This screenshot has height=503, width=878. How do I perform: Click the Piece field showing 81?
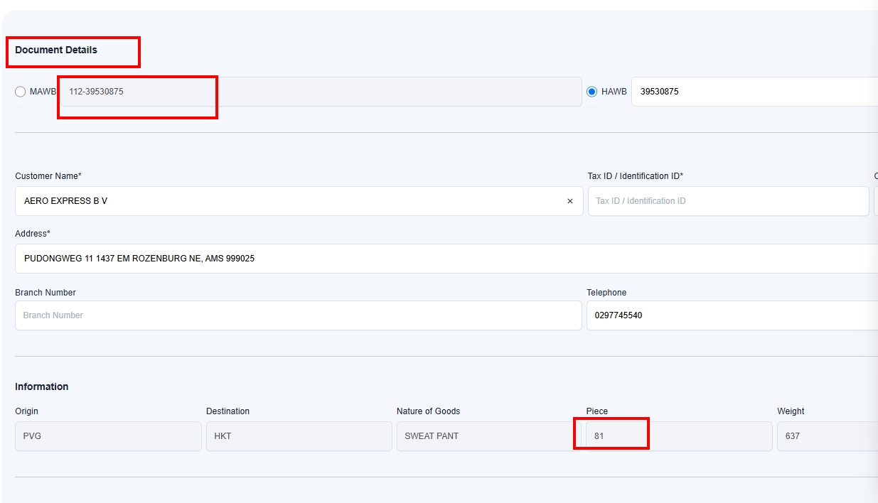pyautogui.click(x=679, y=436)
